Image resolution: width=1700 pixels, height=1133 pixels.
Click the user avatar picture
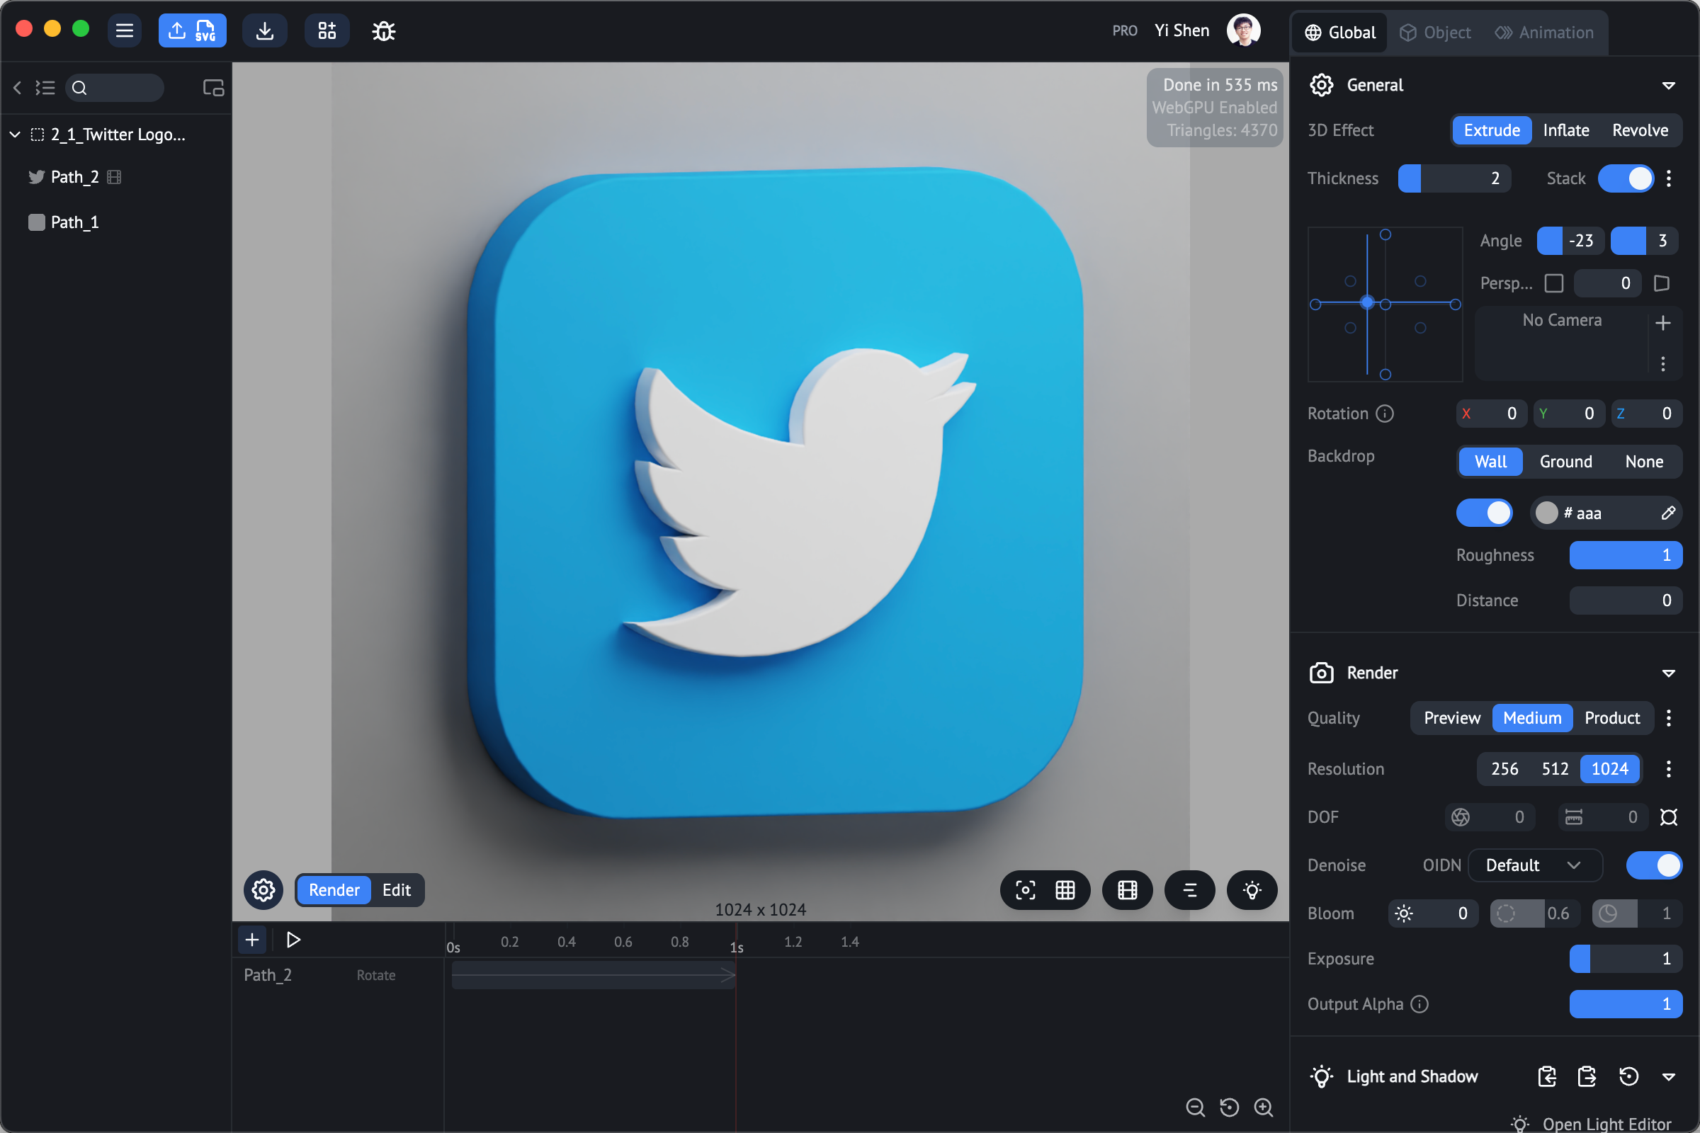pos(1243,30)
